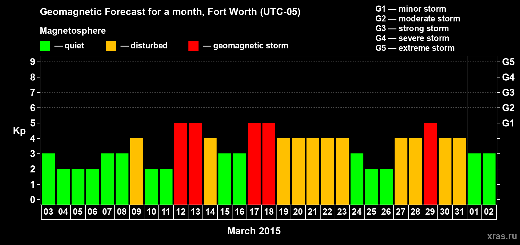Click the G5 right axis label
This screenshot has width=520, height=245.
(x=508, y=62)
